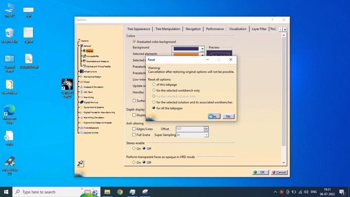The height and width of the screenshot is (197, 350).
Task: Open Google Chrome from the taskbar
Action: [120, 192]
